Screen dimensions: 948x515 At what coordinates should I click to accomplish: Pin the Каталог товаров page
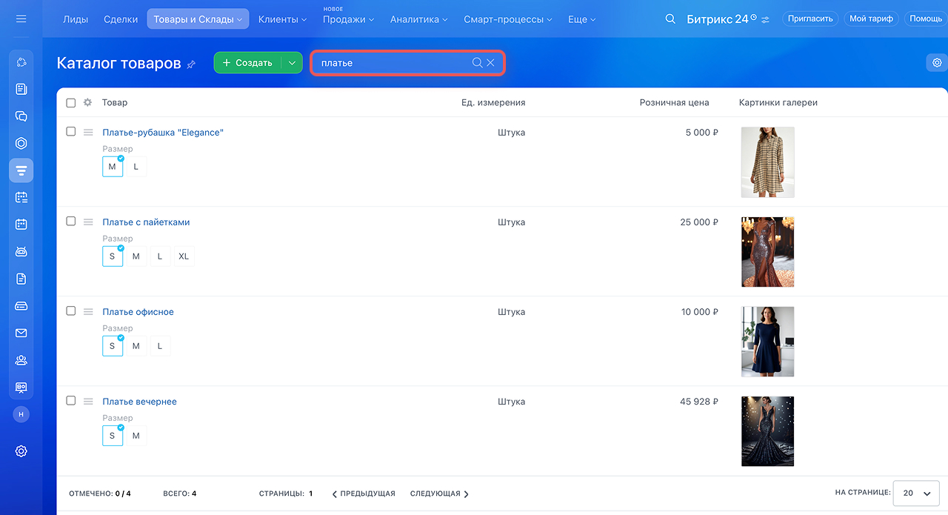pos(191,64)
